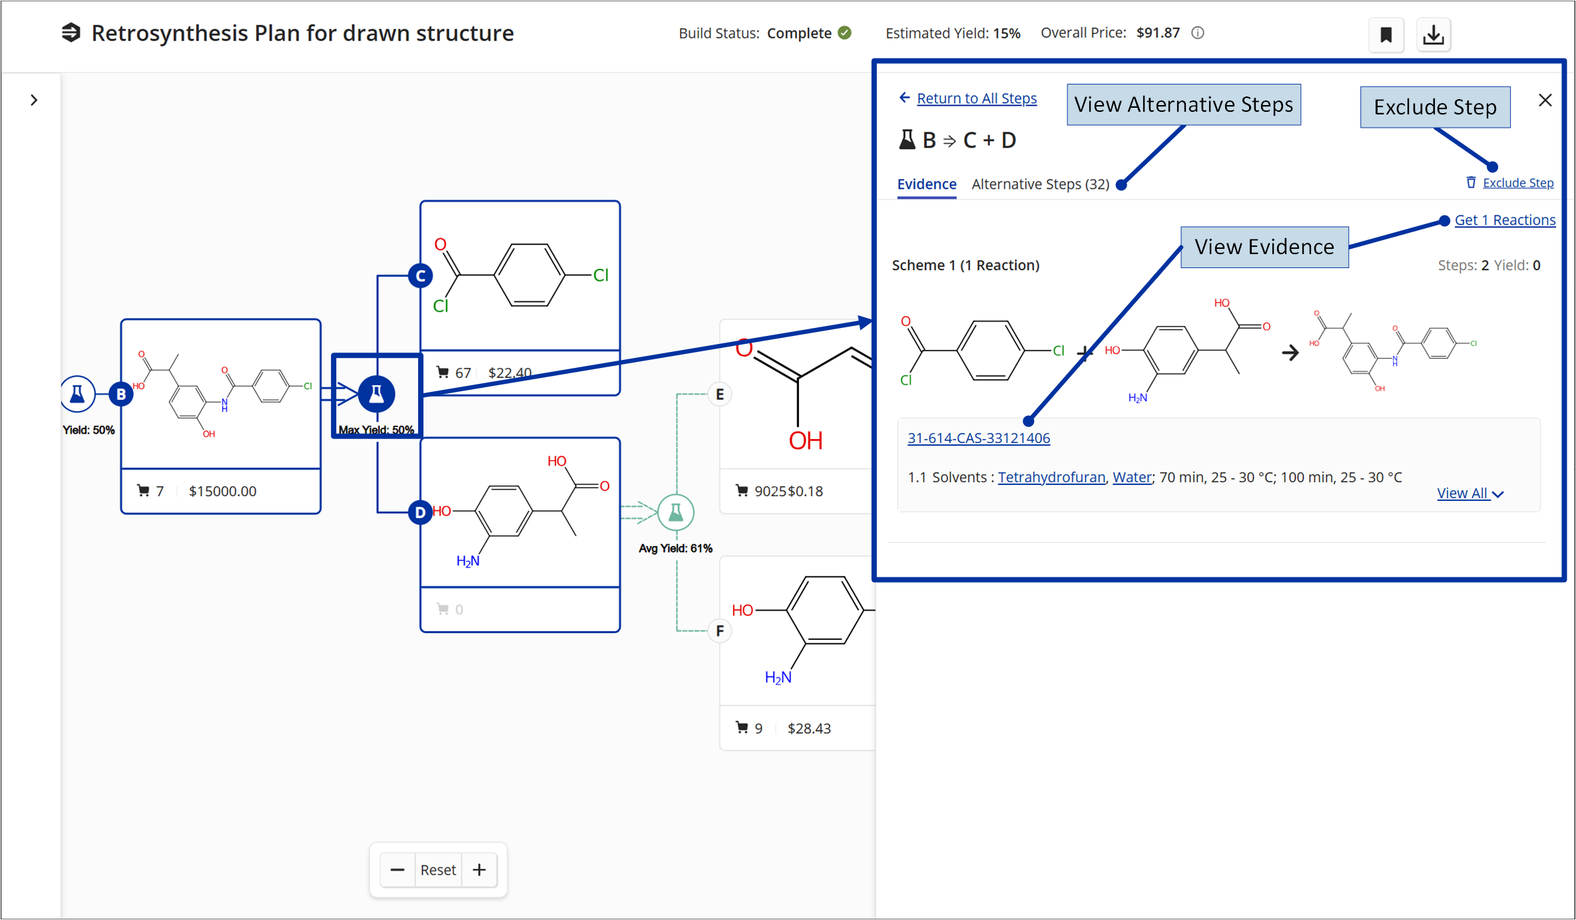Close the step details panel with the X
This screenshot has width=1576, height=920.
pyautogui.click(x=1545, y=100)
